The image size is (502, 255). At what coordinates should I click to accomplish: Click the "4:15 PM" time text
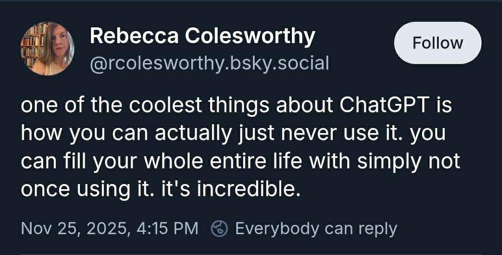click(167, 229)
